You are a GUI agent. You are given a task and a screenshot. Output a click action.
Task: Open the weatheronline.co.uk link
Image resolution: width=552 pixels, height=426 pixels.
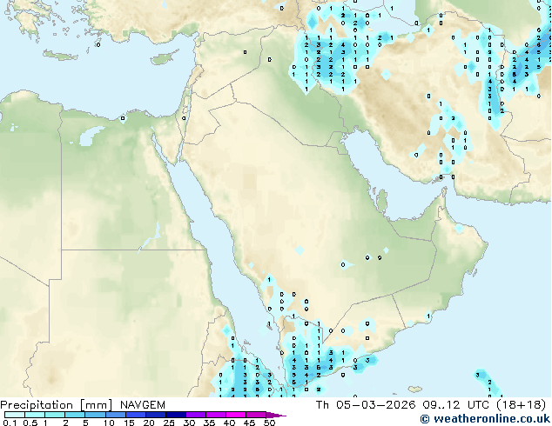[x=485, y=419]
